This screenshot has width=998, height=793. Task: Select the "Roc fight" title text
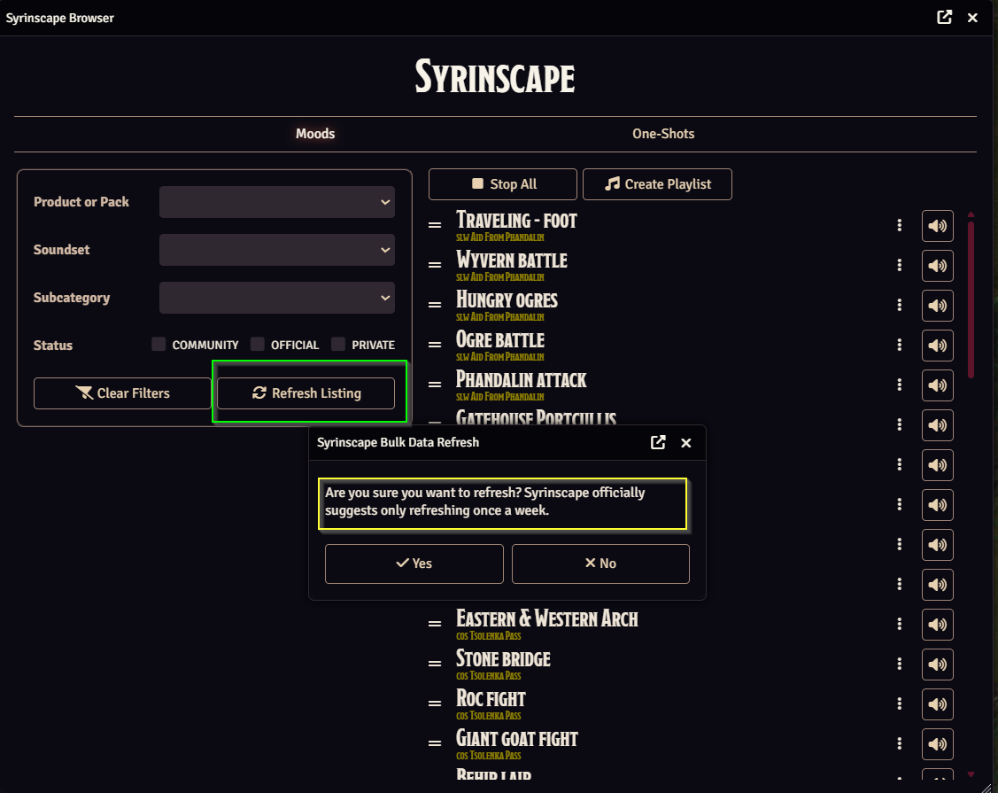(x=491, y=698)
